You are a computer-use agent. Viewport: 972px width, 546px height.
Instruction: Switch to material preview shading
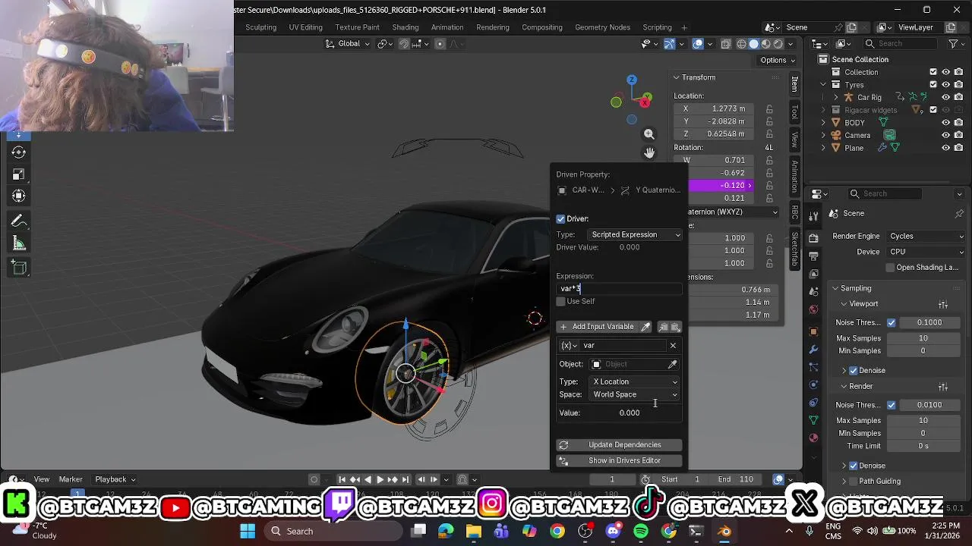click(766, 44)
